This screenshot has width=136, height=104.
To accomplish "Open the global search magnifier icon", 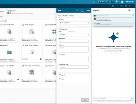I will pyautogui.click(x=94, y=2).
